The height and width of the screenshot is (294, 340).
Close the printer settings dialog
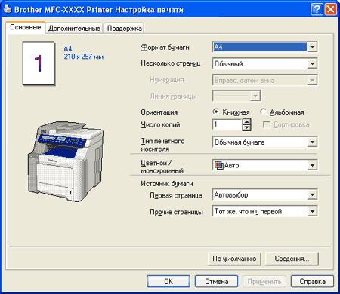pos(330,10)
